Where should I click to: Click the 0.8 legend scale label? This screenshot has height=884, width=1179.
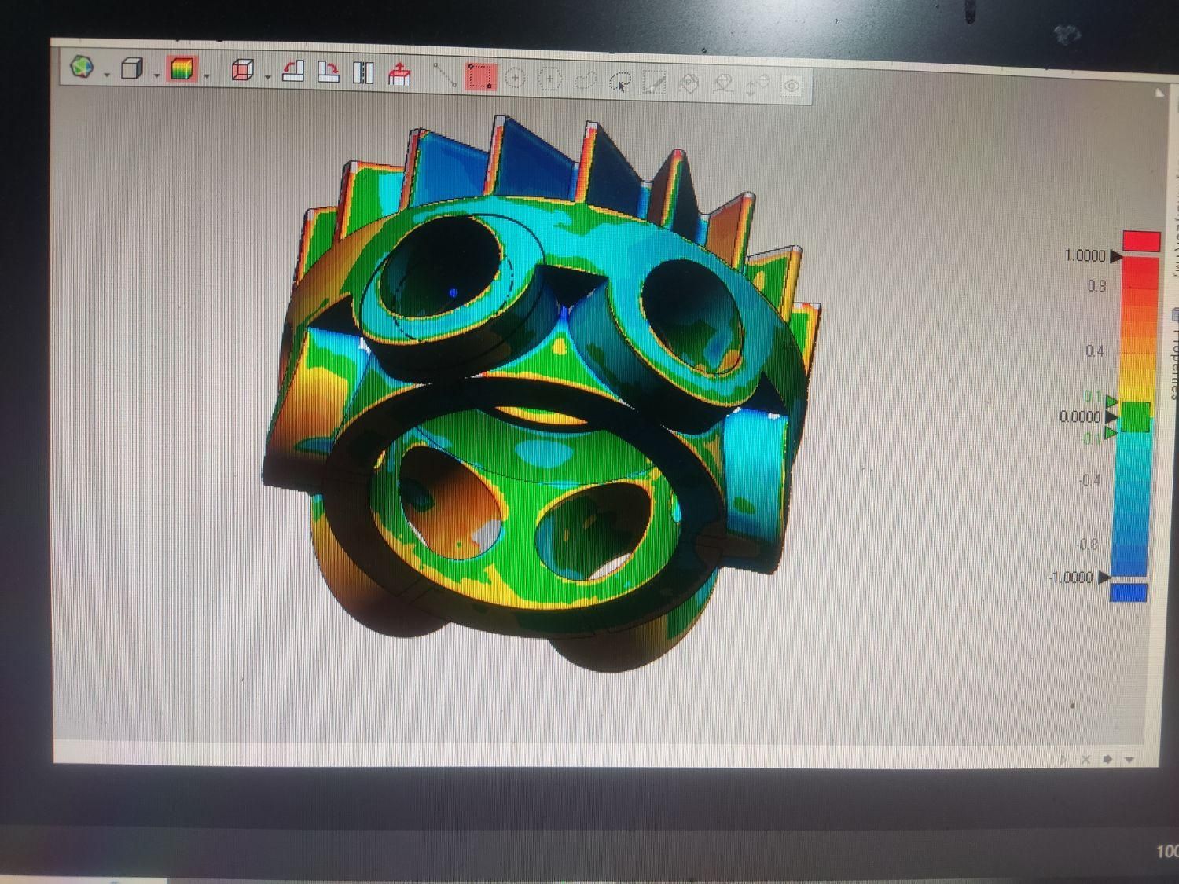(1096, 286)
